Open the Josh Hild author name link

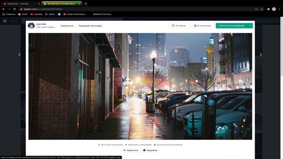tap(41, 24)
